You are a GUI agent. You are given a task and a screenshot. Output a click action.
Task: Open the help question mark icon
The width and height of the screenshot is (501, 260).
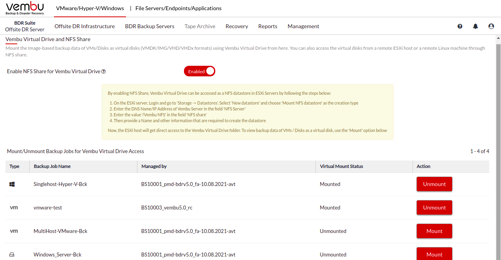[x=460, y=26]
